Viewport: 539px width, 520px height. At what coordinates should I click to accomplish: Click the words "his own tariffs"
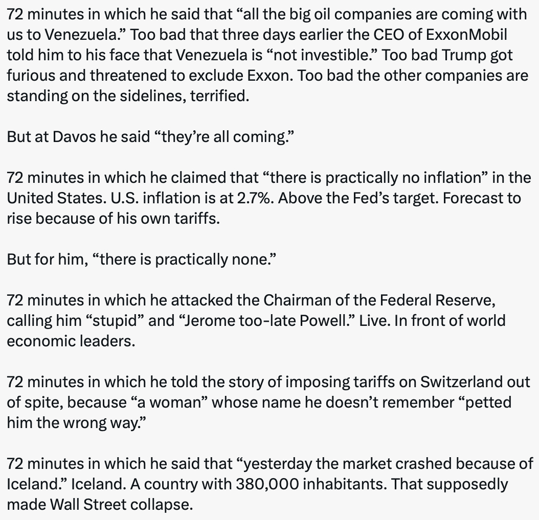click(179, 219)
